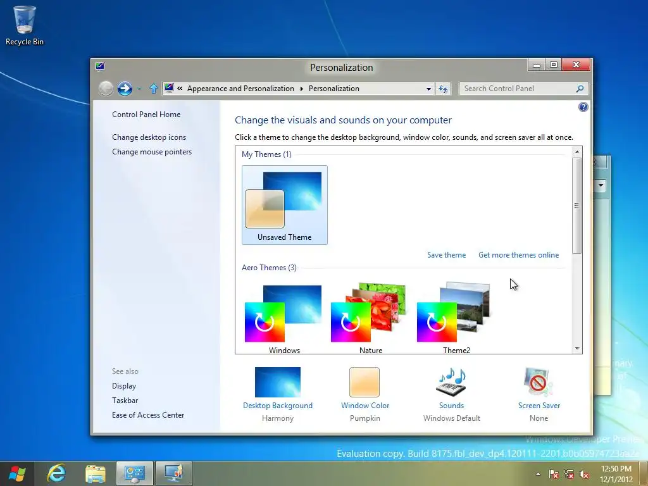Image resolution: width=648 pixels, height=486 pixels.
Task: Apply the Windows Aero theme
Action: pos(284,318)
